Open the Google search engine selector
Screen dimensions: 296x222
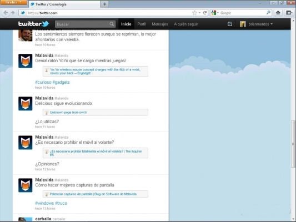pos(215,13)
